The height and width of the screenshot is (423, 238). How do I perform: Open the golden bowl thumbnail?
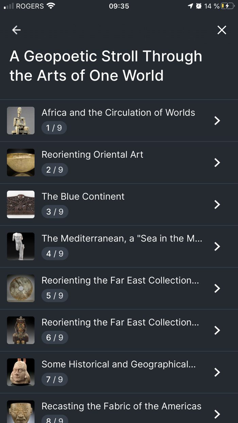click(x=21, y=163)
